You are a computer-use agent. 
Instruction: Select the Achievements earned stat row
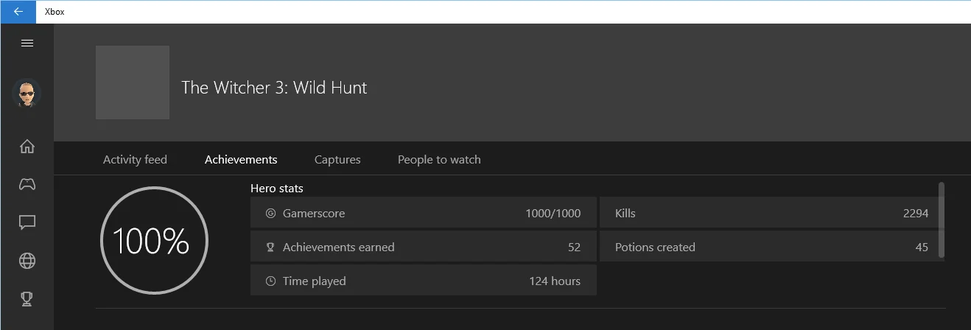pyautogui.click(x=424, y=247)
